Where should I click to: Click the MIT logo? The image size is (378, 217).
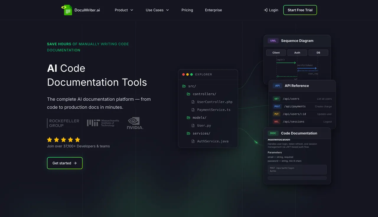pos(103,123)
